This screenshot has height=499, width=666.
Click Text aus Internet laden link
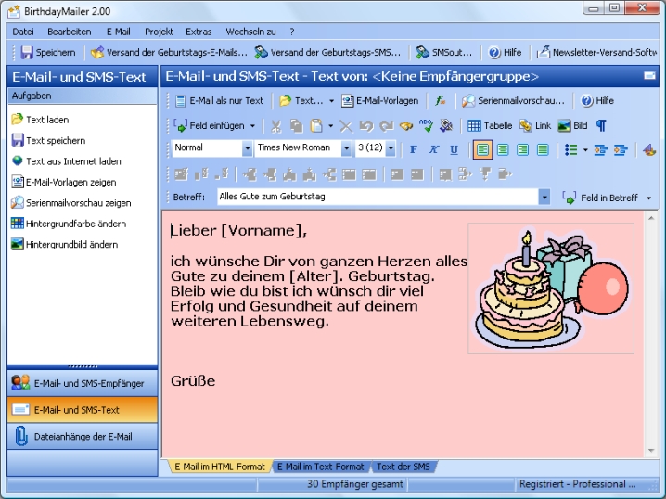click(x=72, y=161)
